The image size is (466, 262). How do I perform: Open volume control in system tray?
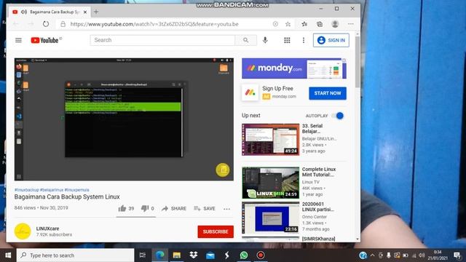coord(422,255)
